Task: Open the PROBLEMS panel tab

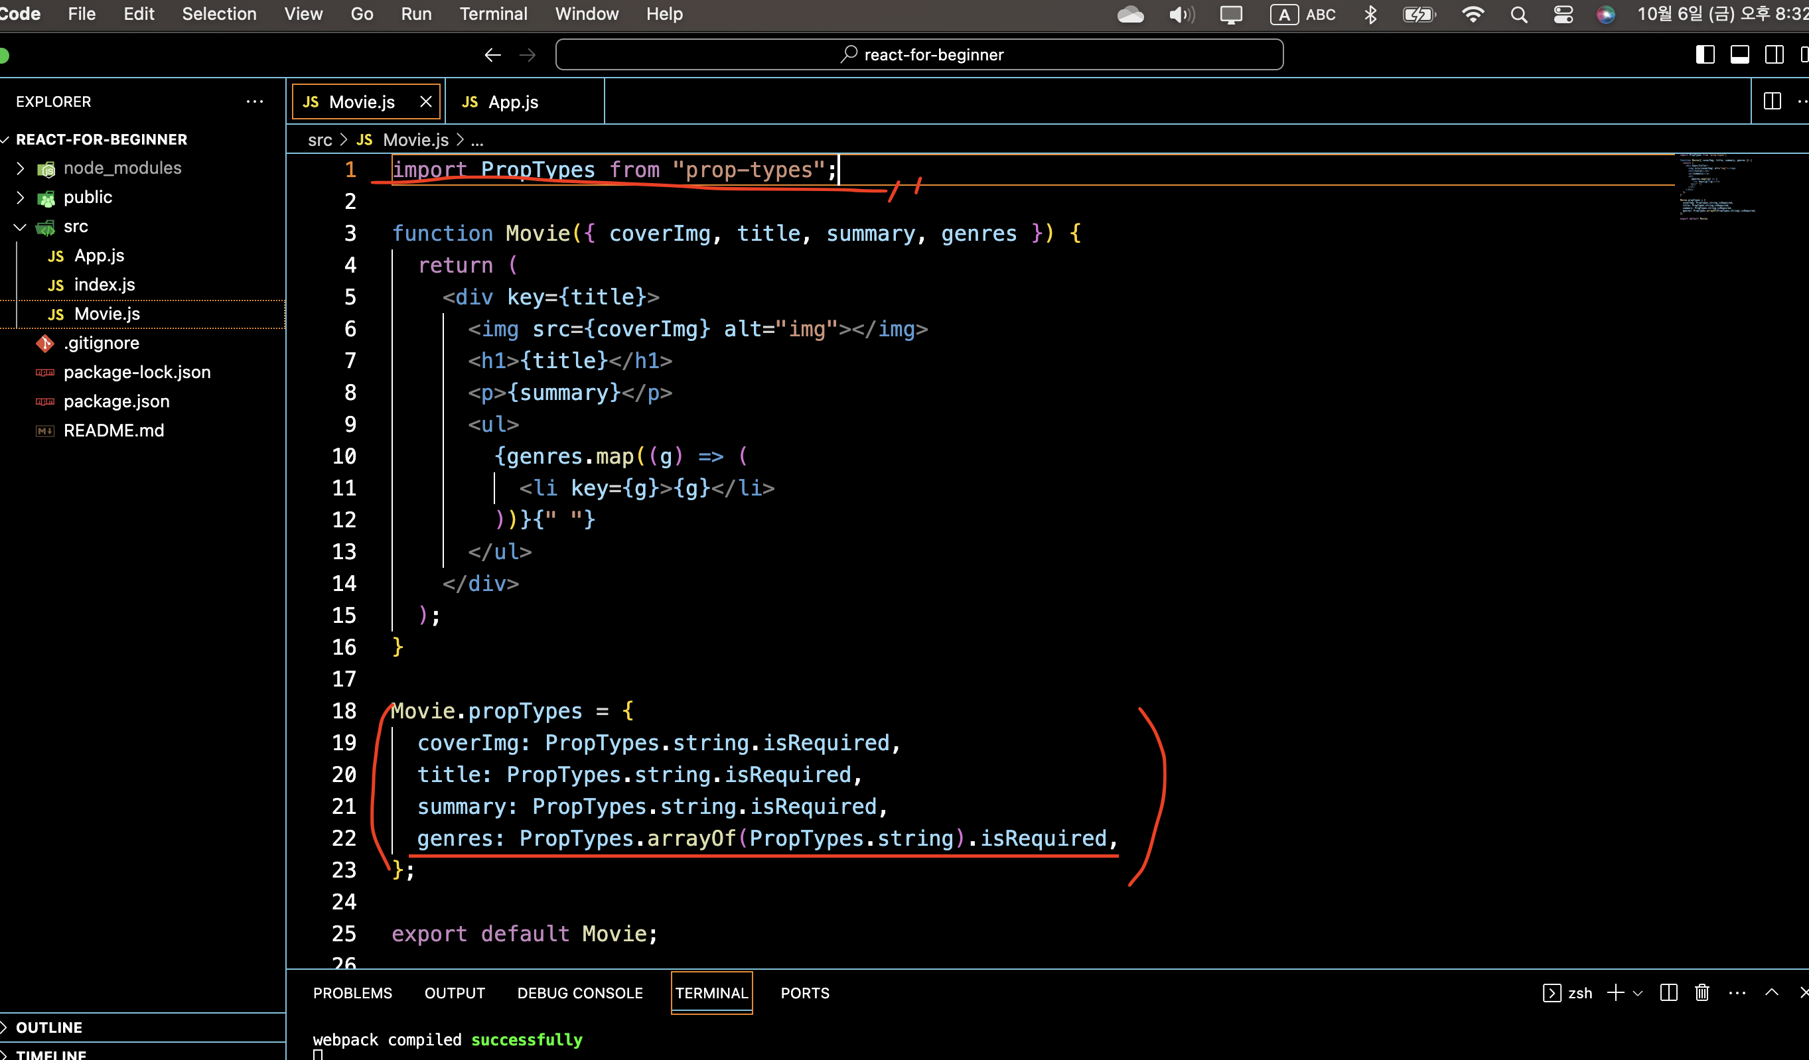Action: pyautogui.click(x=352, y=992)
